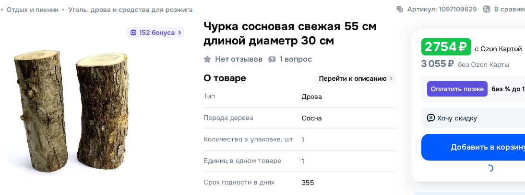Expand the 152 бонуса badge via its chevron
This screenshot has width=525, height=195.
pyautogui.click(x=179, y=32)
